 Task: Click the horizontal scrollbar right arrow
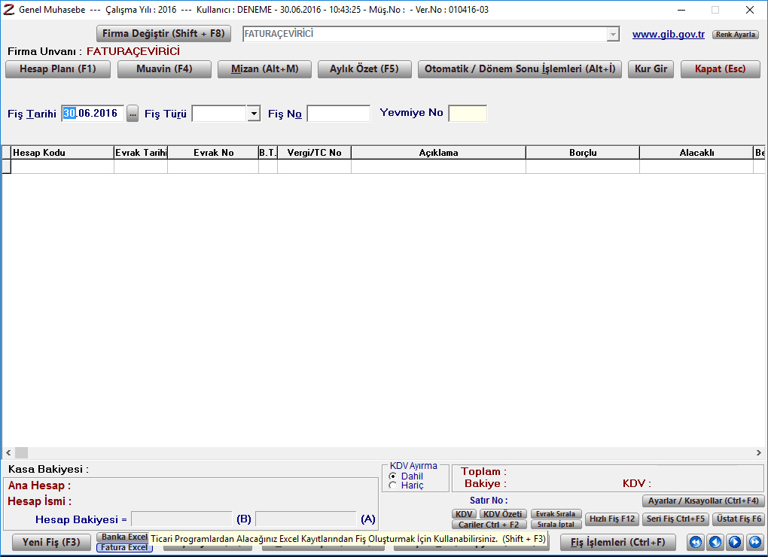759,453
